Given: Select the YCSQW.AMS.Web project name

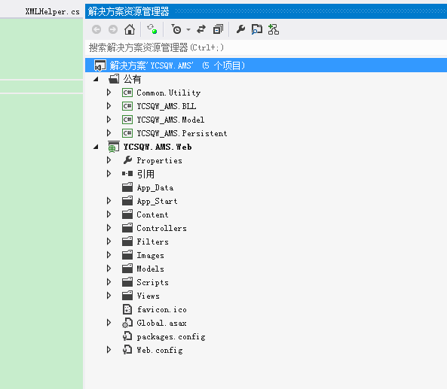Looking at the screenshot, I should tap(158, 147).
